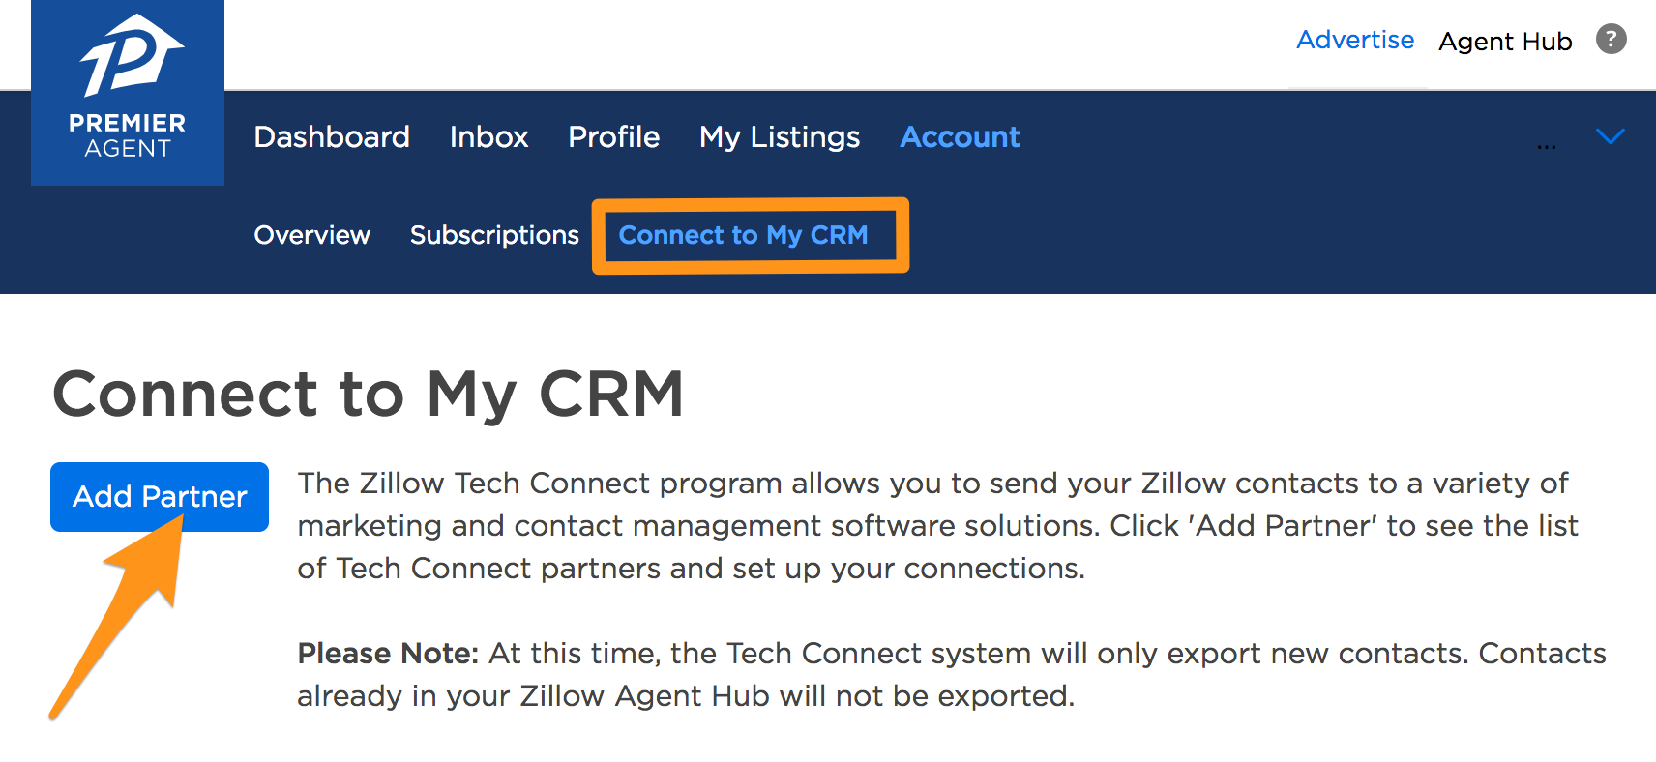Open the help question mark icon

pos(1611,40)
